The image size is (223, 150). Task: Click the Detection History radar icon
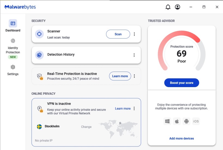39,55
